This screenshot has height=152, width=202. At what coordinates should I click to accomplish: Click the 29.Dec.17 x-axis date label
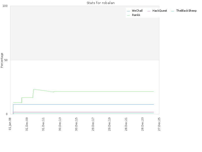coord(93,124)
